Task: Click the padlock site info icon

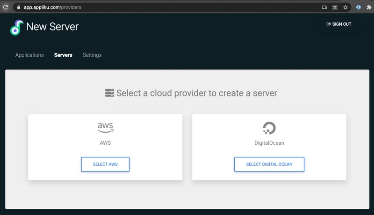Action: pos(19,7)
